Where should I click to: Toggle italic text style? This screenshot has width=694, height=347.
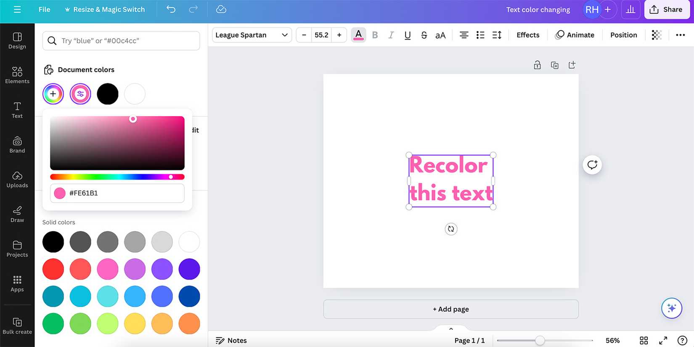tap(391, 35)
